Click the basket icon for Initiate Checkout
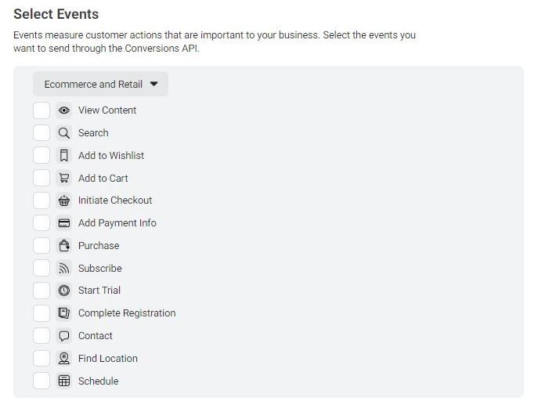Image resolution: width=538 pixels, height=412 pixels. click(x=63, y=201)
